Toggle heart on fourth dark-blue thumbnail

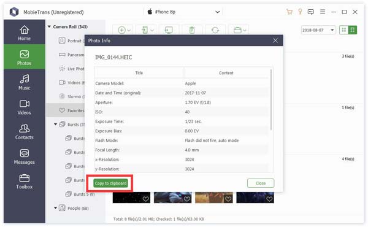269,199
